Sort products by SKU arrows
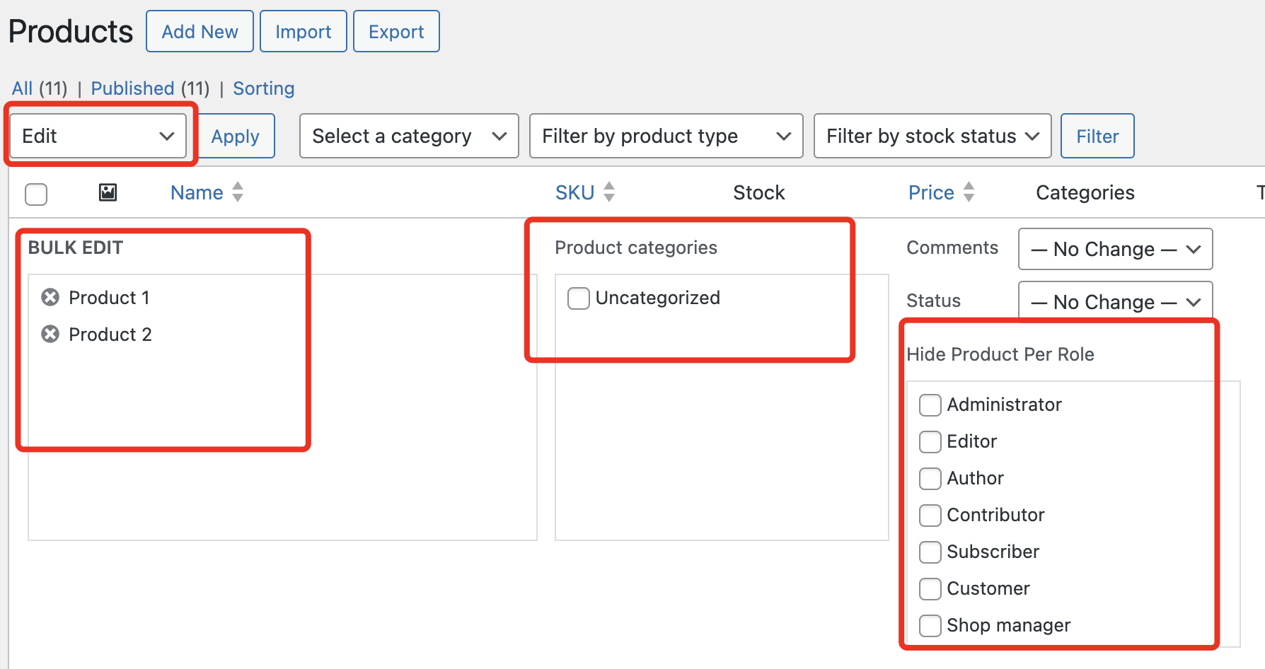Viewport: 1265px width, 669px height. pyautogui.click(x=608, y=192)
